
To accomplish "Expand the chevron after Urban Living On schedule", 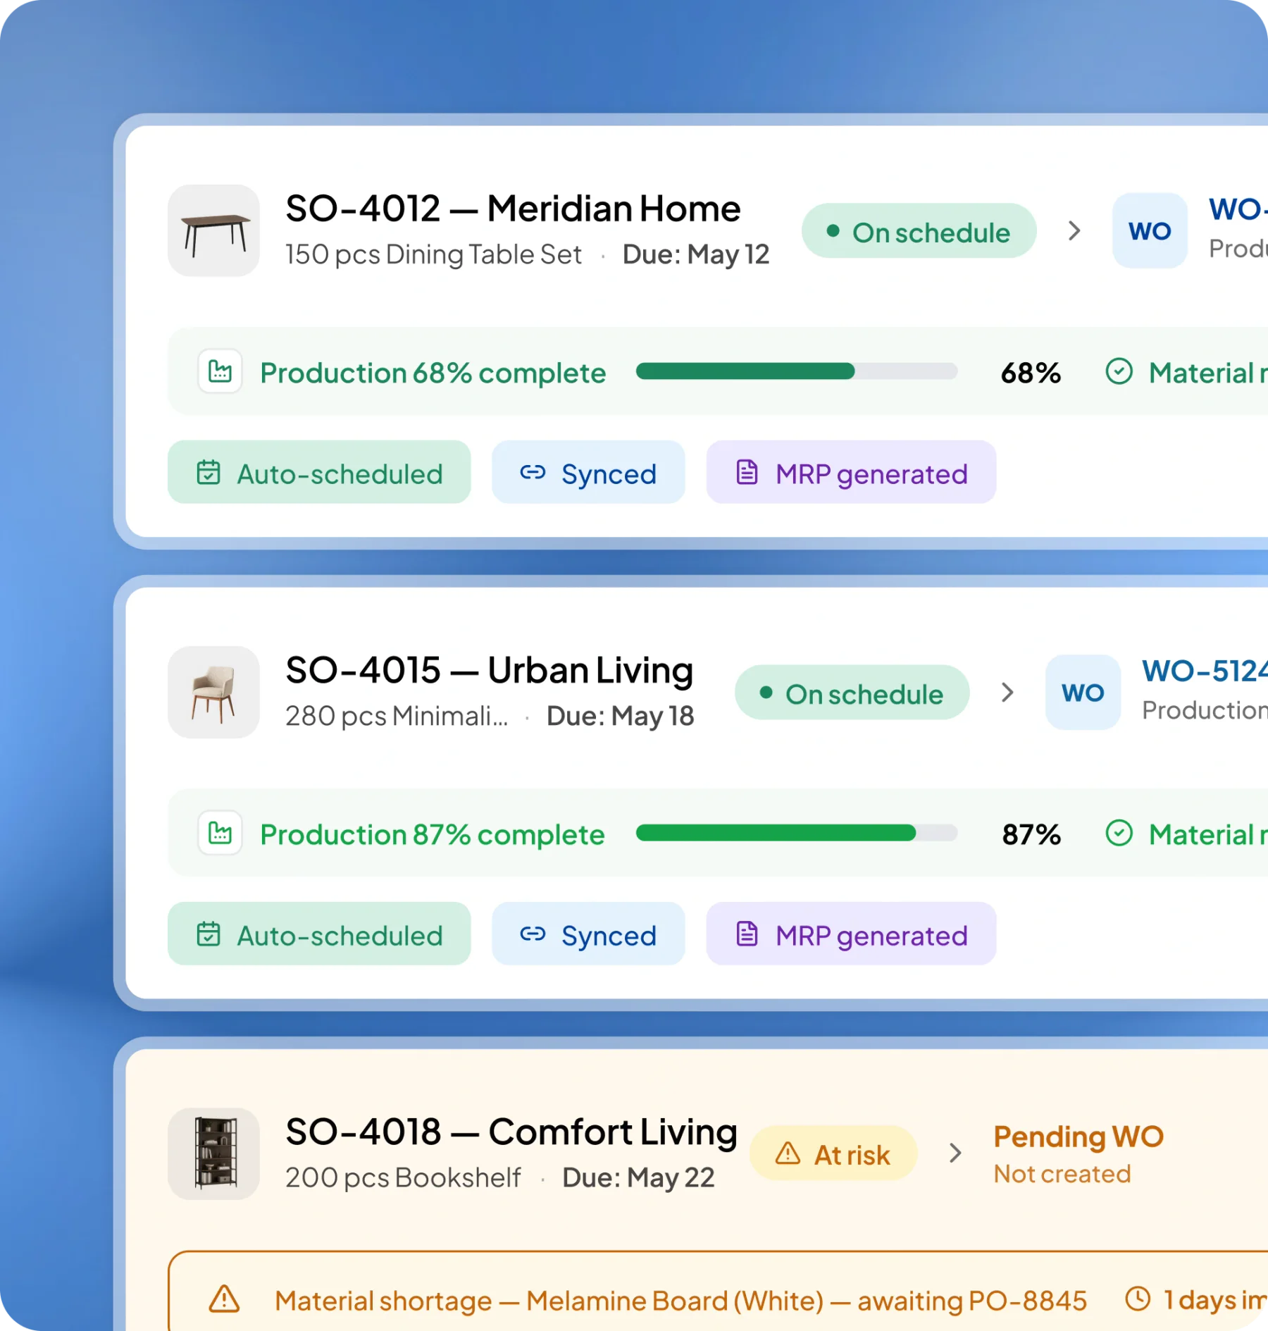I will pyautogui.click(x=1007, y=692).
